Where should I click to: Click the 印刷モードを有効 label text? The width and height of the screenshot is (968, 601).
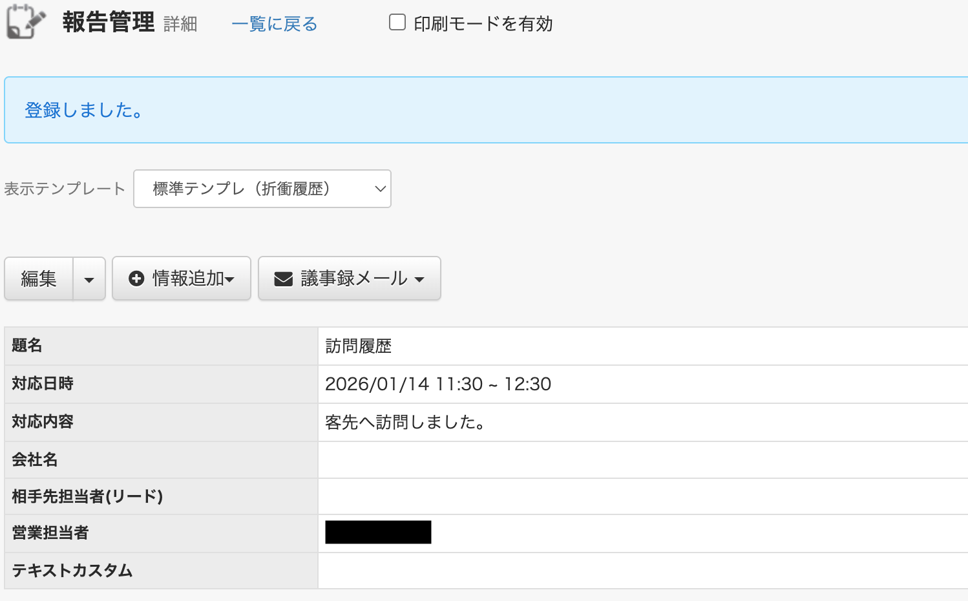pyautogui.click(x=483, y=24)
